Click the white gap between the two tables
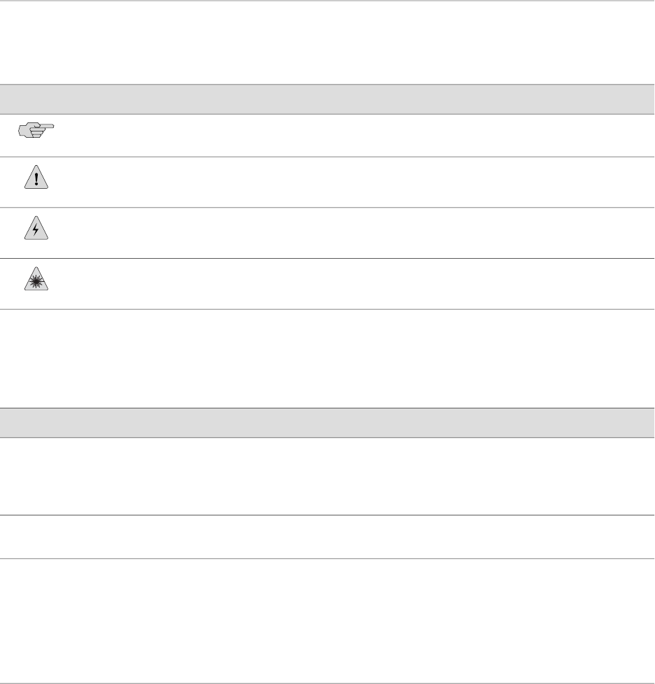The image size is (655, 684). point(327,358)
